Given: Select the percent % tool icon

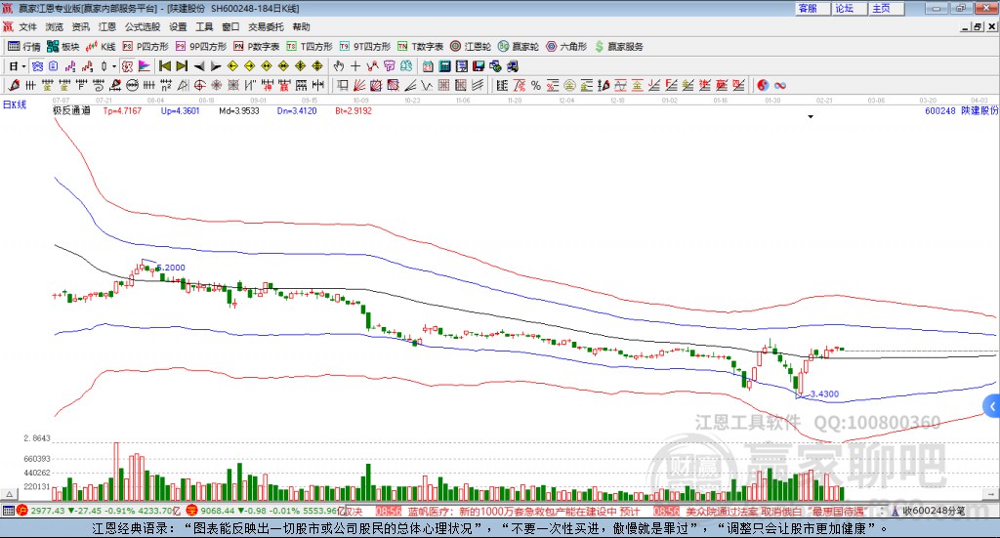Looking at the screenshot, I should 536,85.
